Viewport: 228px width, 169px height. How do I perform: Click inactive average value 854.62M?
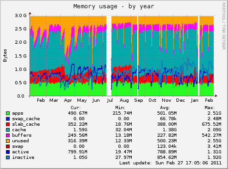click(x=167, y=157)
